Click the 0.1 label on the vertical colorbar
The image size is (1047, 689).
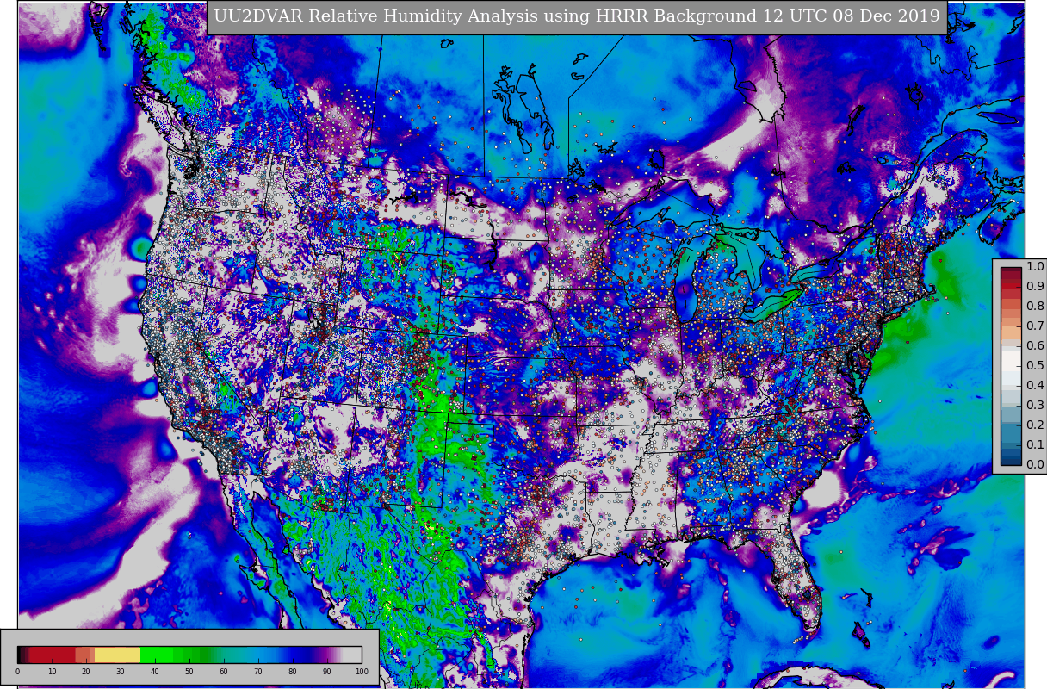pos(1035,445)
